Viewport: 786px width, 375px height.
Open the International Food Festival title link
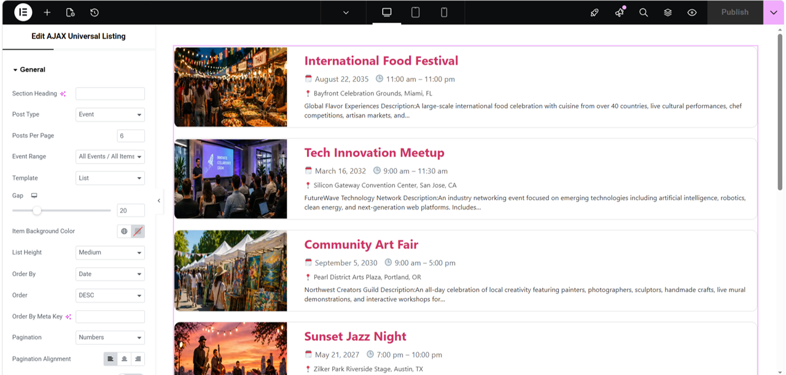[381, 61]
